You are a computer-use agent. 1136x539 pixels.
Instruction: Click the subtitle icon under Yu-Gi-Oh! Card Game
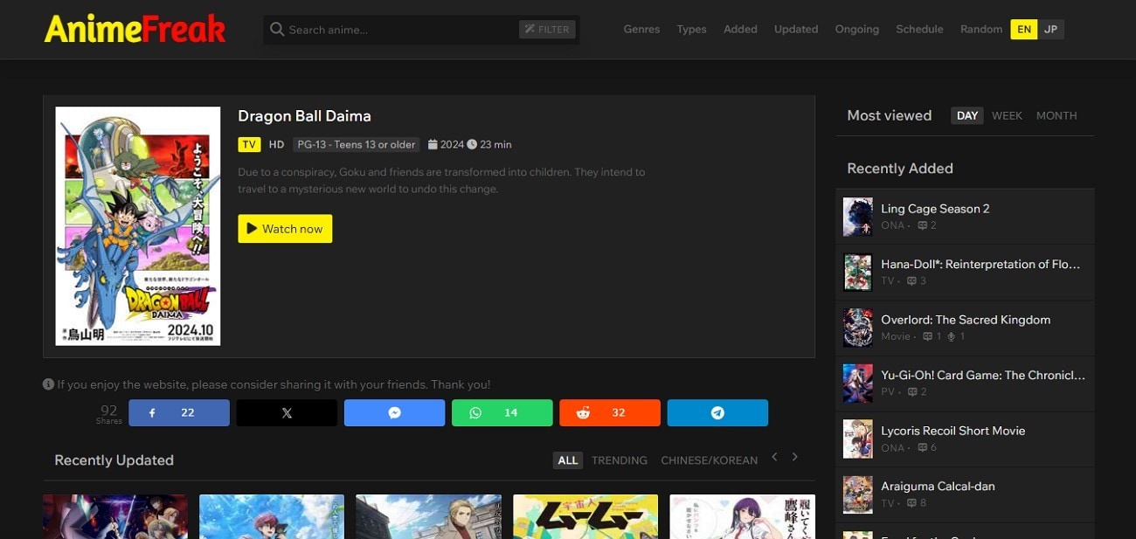coord(911,392)
